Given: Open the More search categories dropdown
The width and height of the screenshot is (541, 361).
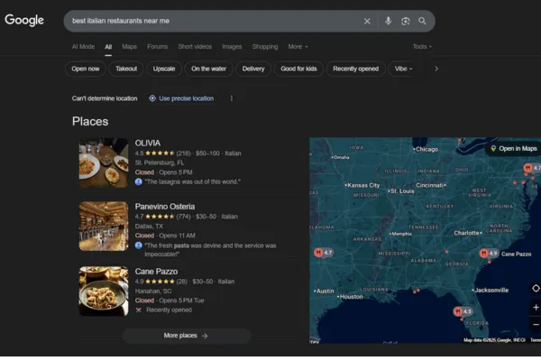Looking at the screenshot, I should pyautogui.click(x=298, y=46).
